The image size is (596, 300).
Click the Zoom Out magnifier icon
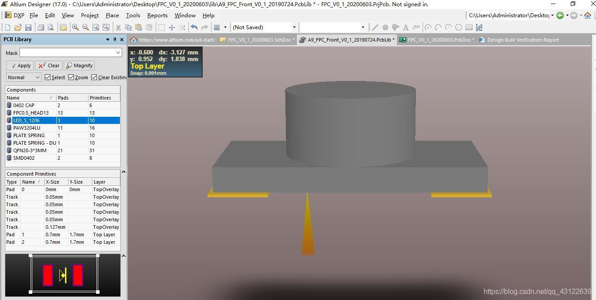pos(85,27)
